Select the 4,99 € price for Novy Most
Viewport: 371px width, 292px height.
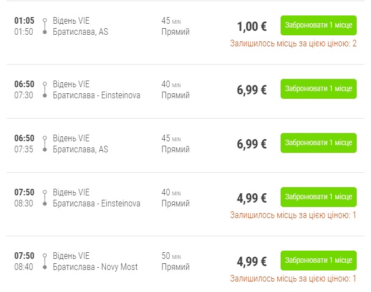[251, 262]
